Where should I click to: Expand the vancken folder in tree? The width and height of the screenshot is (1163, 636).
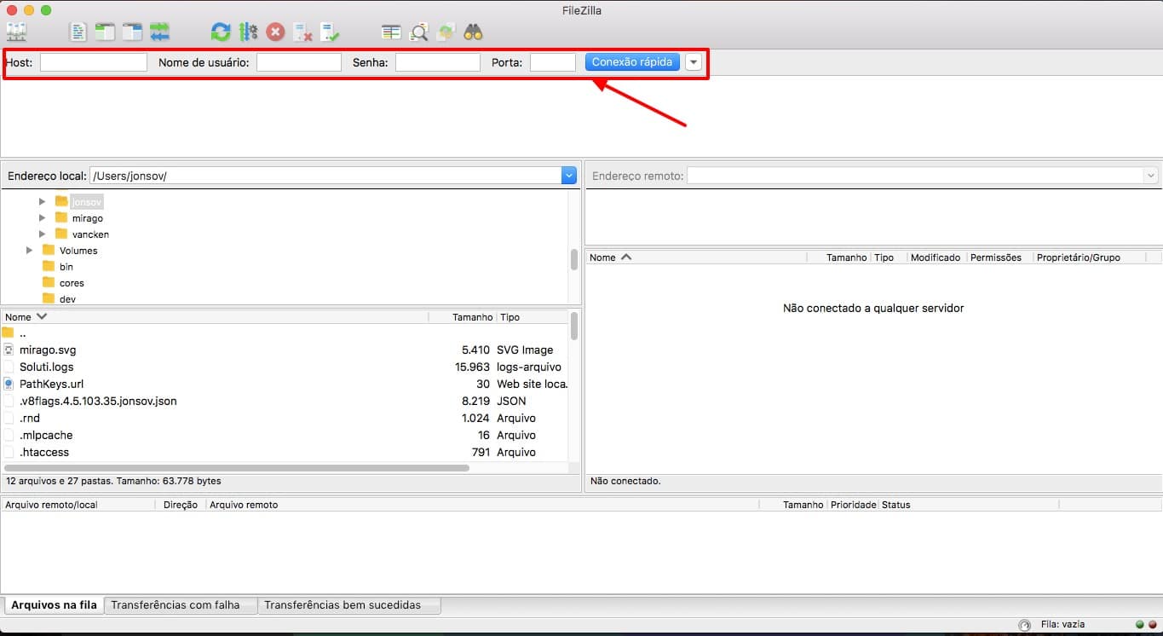click(42, 234)
